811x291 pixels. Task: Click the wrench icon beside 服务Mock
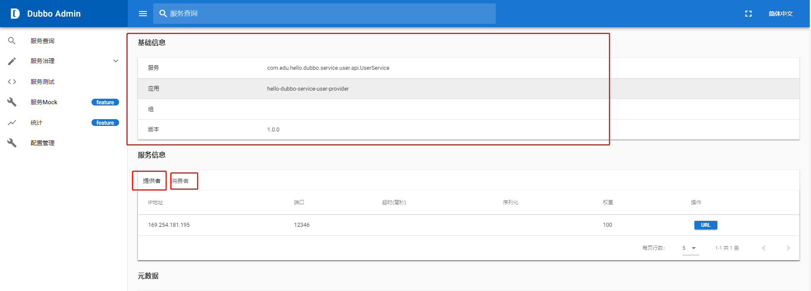[x=12, y=102]
